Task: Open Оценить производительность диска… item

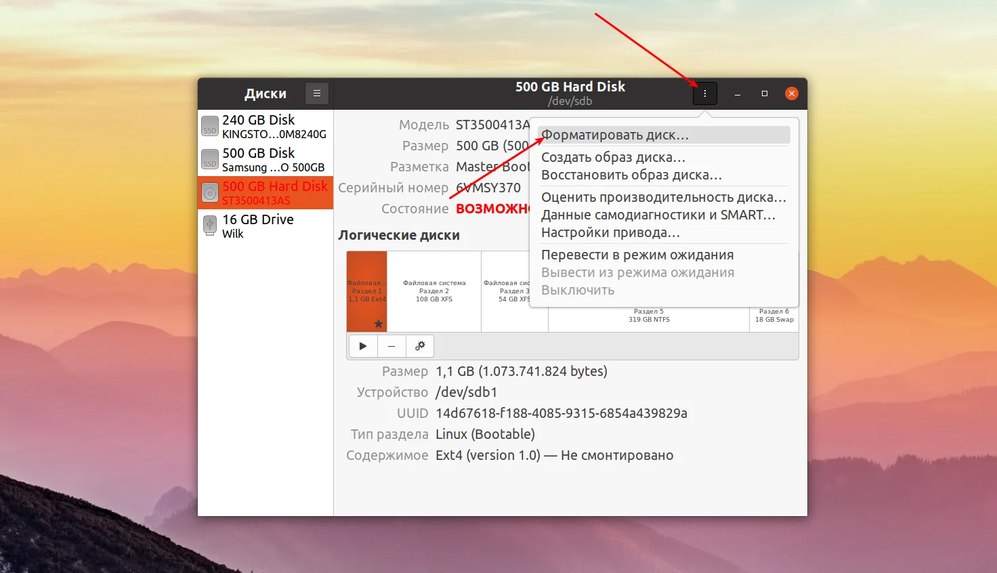Action: [x=664, y=197]
